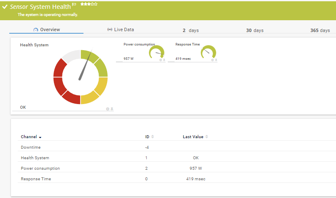The height and width of the screenshot is (198, 336).
Task: Open the Power consumption channel row
Action: (40, 169)
